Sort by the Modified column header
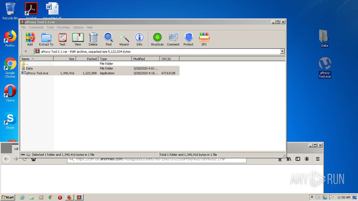Image resolution: width=358 pixels, height=201 pixels. [146, 59]
